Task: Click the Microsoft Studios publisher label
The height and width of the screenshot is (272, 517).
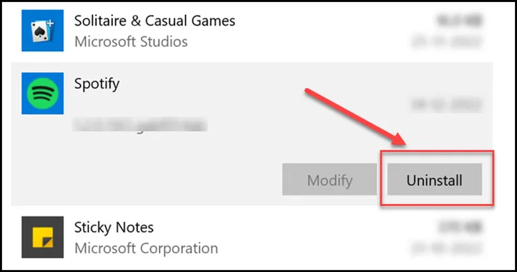Action: tap(131, 42)
